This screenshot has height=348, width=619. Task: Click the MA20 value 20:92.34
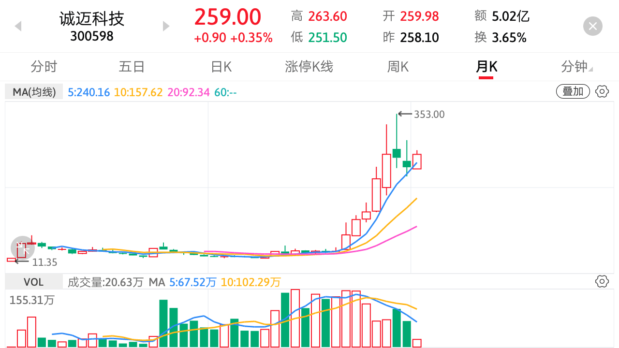pyautogui.click(x=189, y=92)
